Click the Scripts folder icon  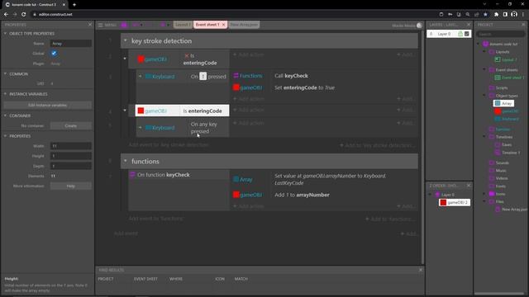click(492, 87)
